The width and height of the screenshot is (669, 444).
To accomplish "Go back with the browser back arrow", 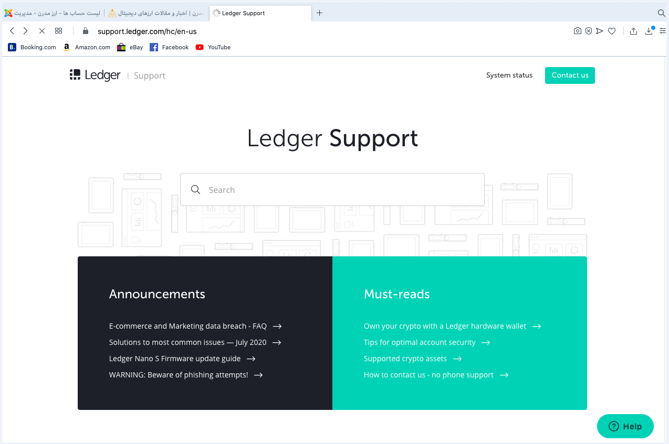I will (x=12, y=31).
